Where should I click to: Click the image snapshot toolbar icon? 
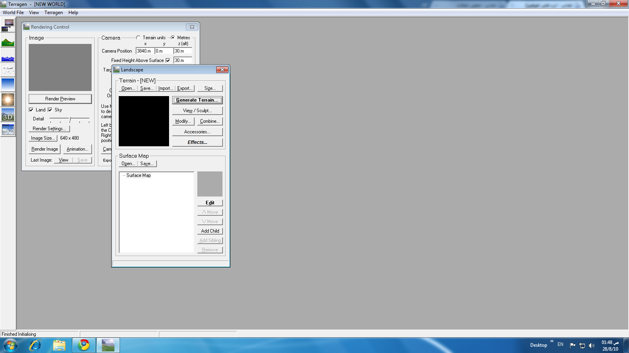click(8, 129)
